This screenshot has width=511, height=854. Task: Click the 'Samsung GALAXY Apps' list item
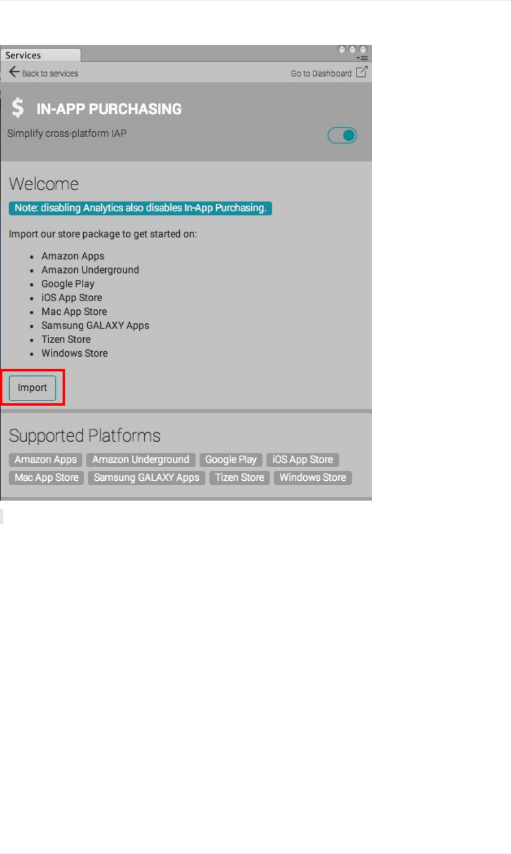[95, 326]
